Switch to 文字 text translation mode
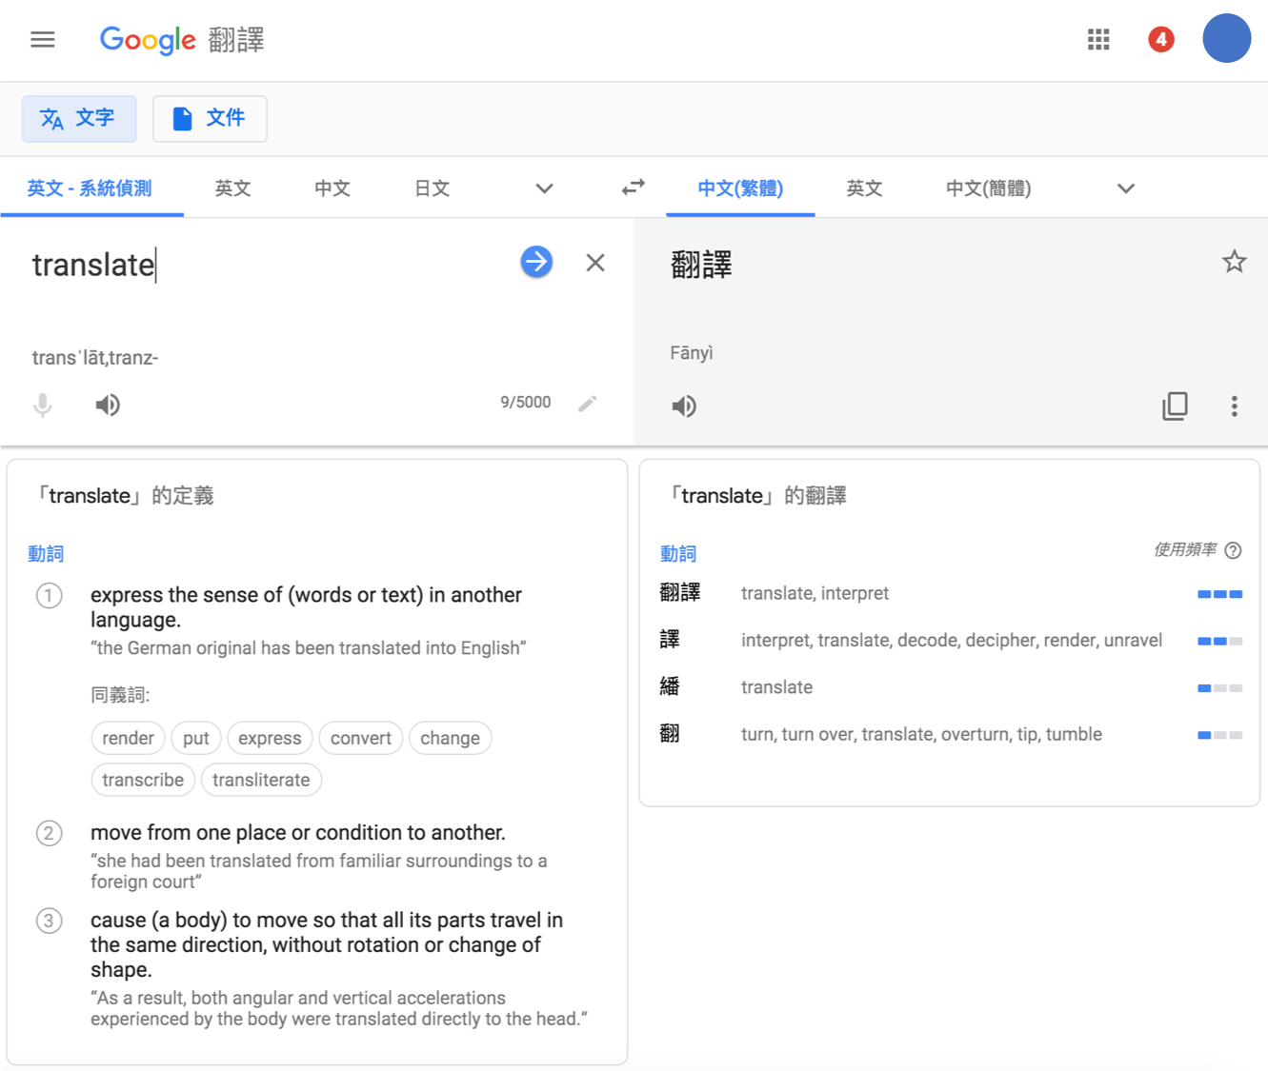This screenshot has height=1071, width=1268. tap(79, 118)
